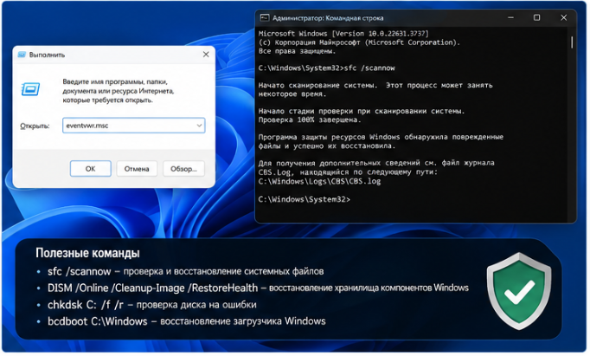This screenshot has width=590, height=356.
Task: Click the 'Полезные команды' heading
Action: tap(87, 253)
